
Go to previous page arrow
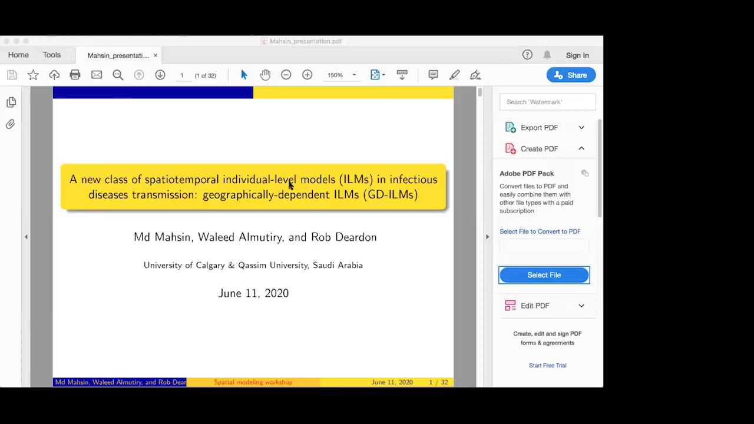[139, 75]
